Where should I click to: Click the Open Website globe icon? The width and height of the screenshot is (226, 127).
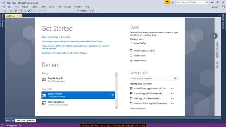pos(131,61)
